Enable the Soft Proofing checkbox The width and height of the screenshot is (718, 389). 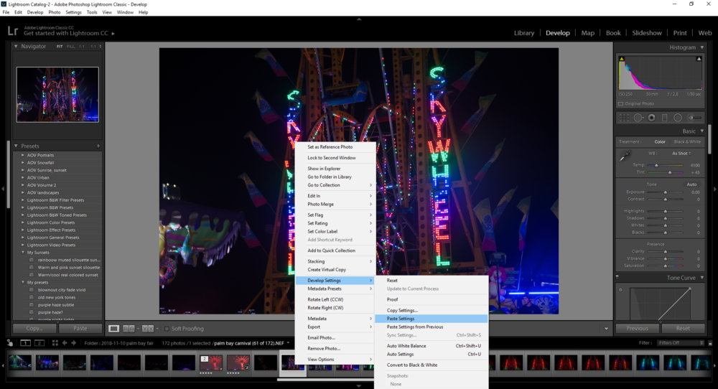point(167,329)
